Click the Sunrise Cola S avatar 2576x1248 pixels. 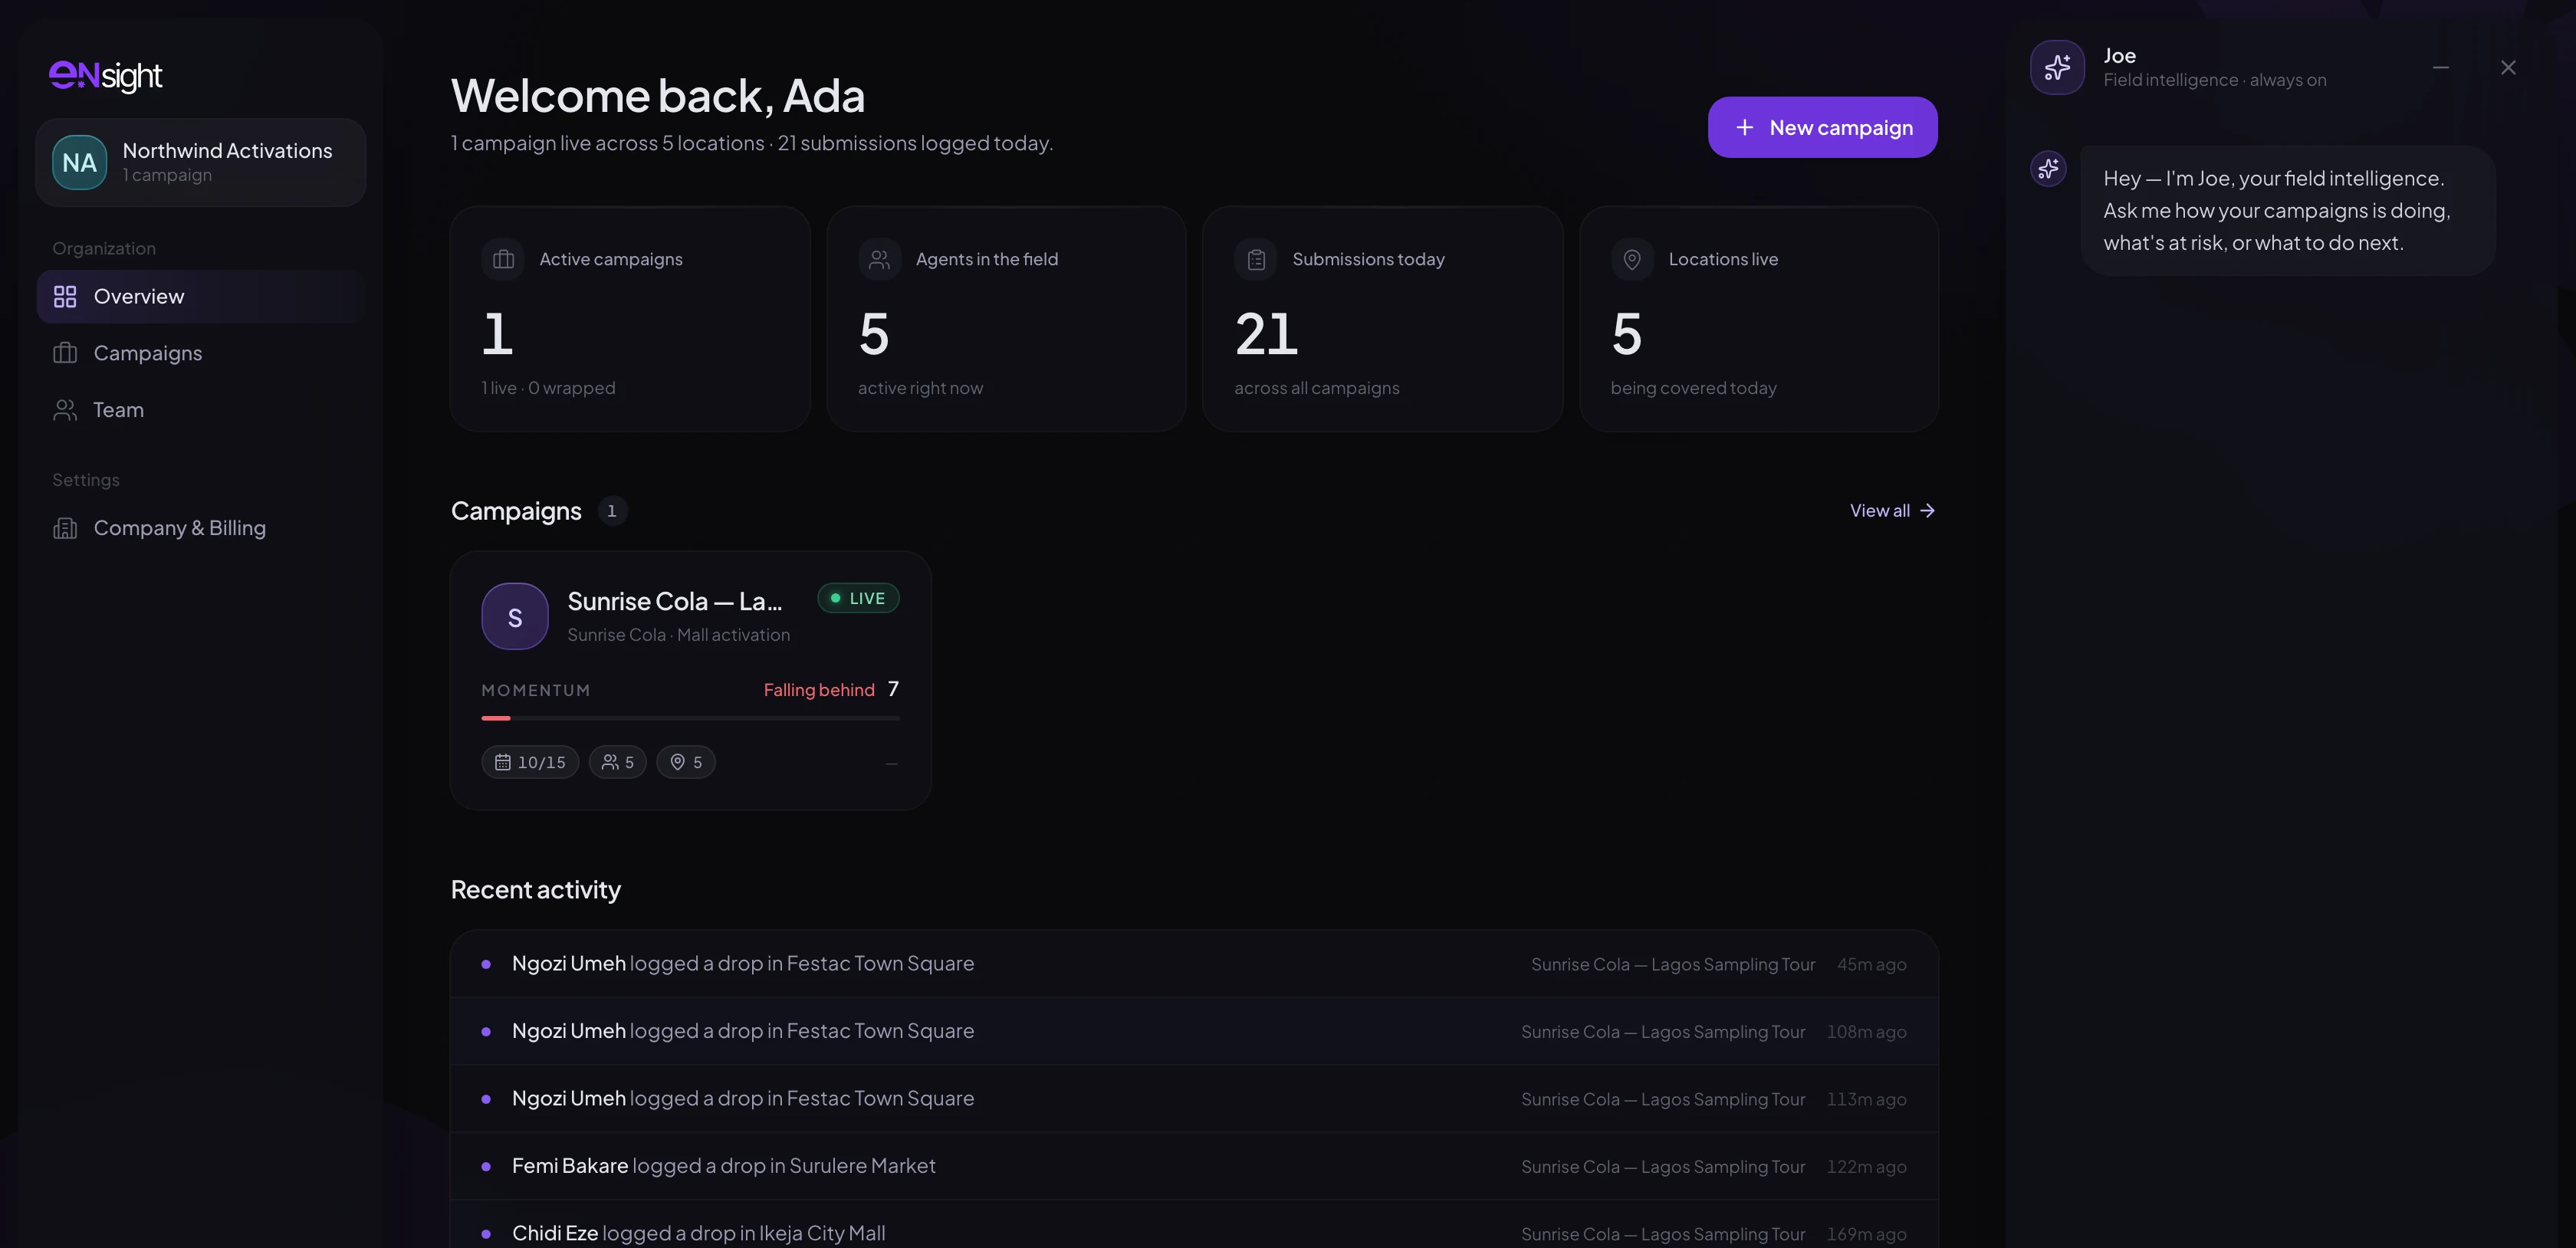(x=515, y=617)
